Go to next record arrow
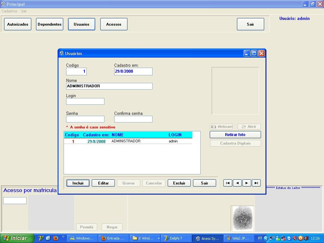This screenshot has width=324, height=243. pos(247,183)
